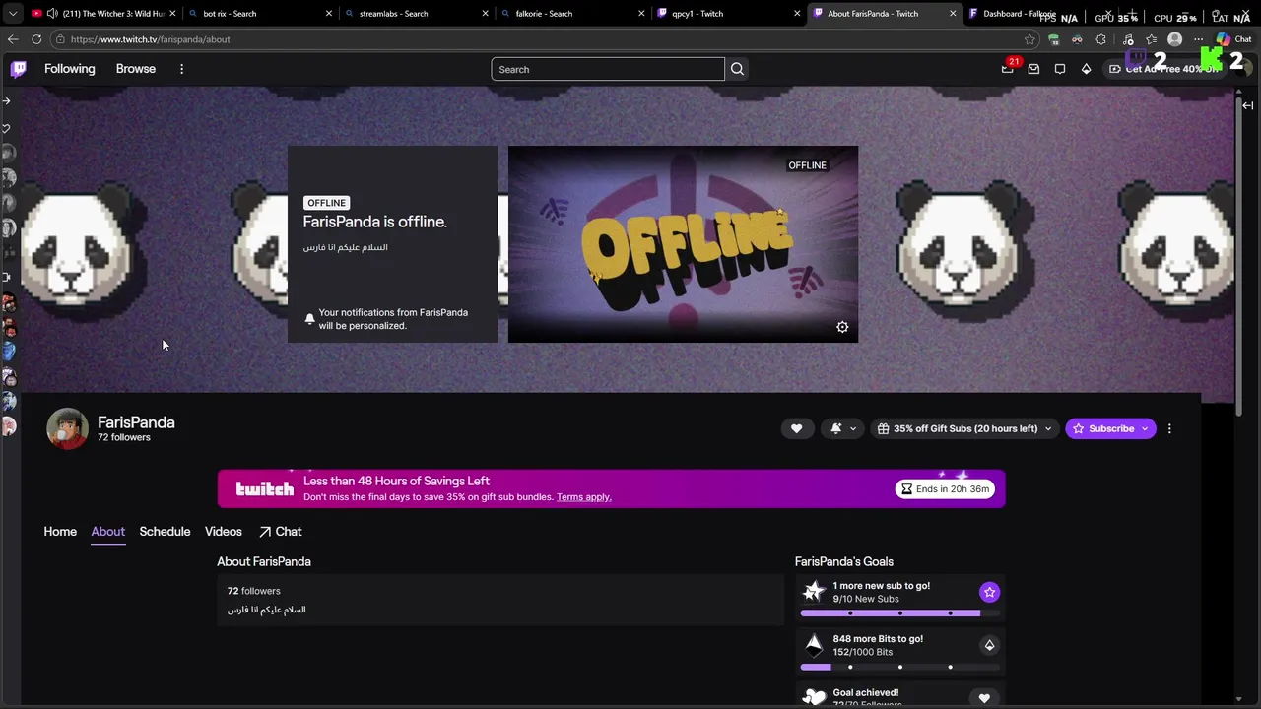This screenshot has width=1261, height=709.
Task: Click the Bits goal progress bar
Action: pyautogui.click(x=899, y=667)
